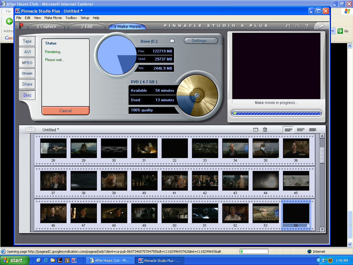Click the red pin icon
The height and width of the screenshot is (265, 353).
pos(21,26)
